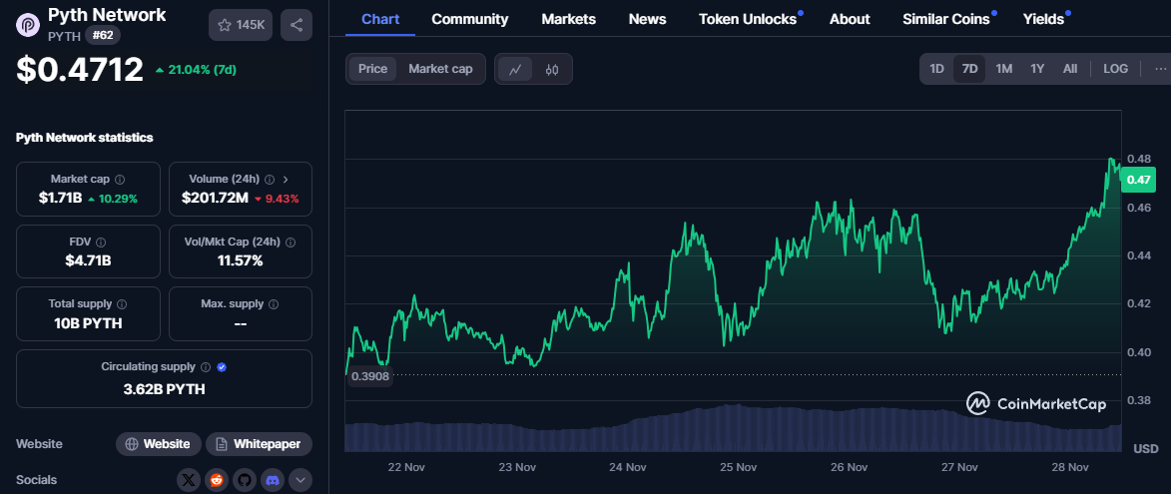This screenshot has height=494, width=1171.
Task: Open the Discord social icon
Action: [x=272, y=481]
